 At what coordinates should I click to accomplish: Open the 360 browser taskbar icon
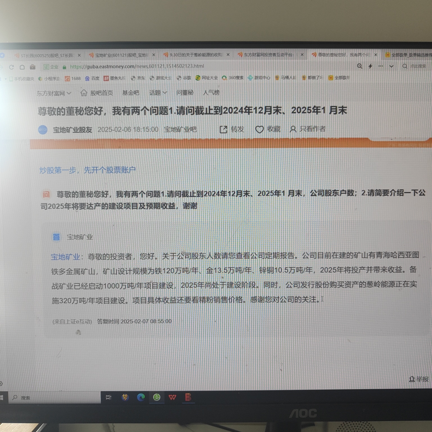click(157, 397)
